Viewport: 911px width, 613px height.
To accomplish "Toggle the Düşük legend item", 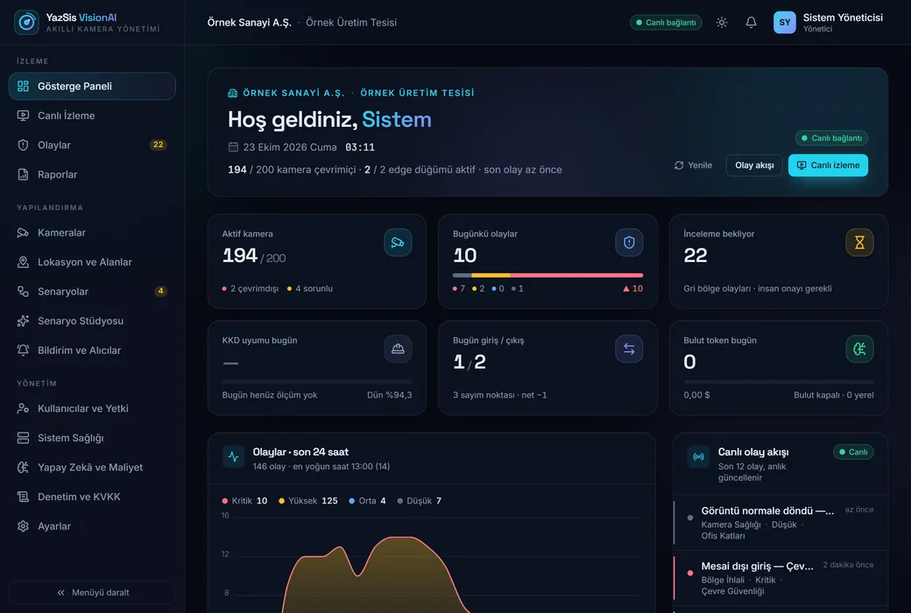I will [x=420, y=501].
